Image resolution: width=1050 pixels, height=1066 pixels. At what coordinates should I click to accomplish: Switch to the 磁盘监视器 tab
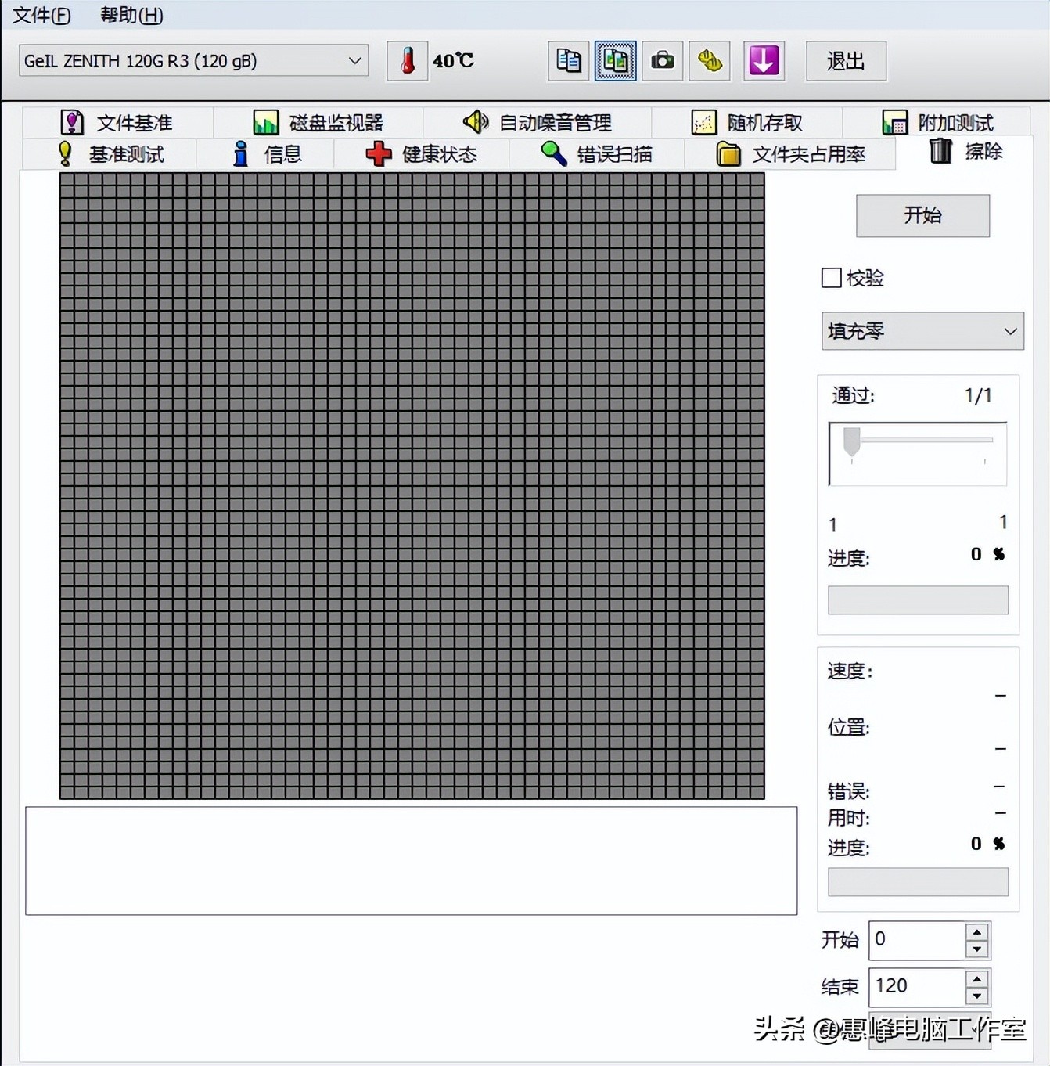(318, 122)
